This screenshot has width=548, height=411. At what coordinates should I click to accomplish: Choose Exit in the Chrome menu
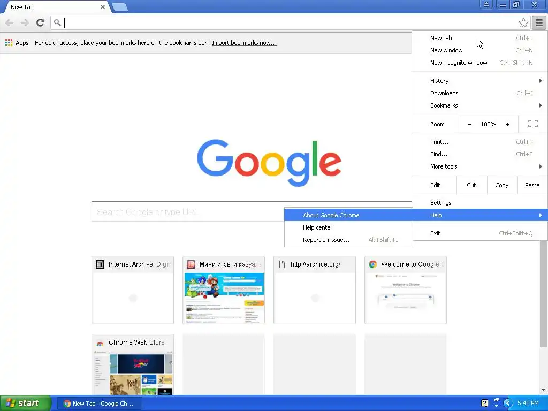(x=480, y=233)
